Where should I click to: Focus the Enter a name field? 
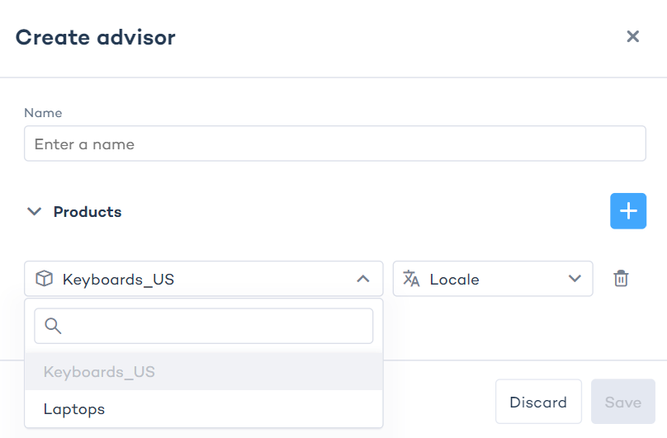[x=334, y=144]
